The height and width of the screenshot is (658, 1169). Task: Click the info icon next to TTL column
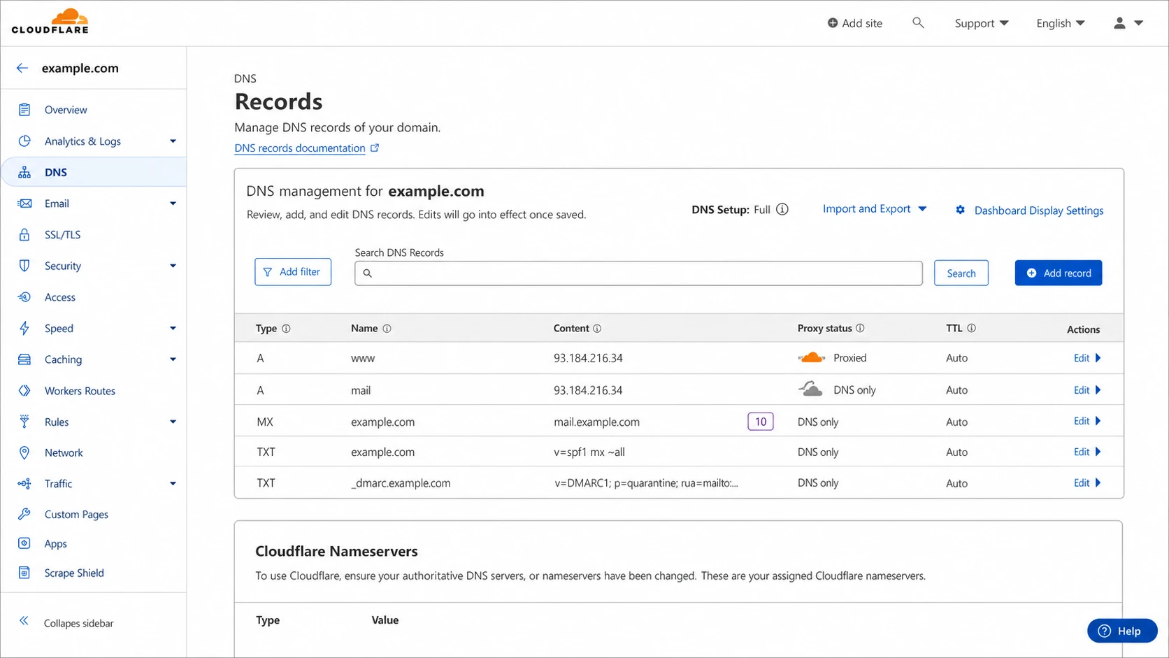click(971, 328)
